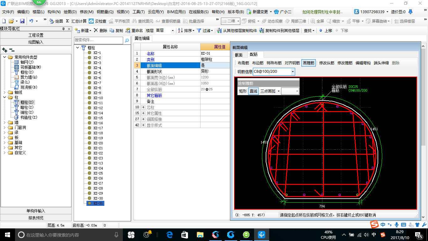Click the undo arrow icon

(x=31, y=21)
